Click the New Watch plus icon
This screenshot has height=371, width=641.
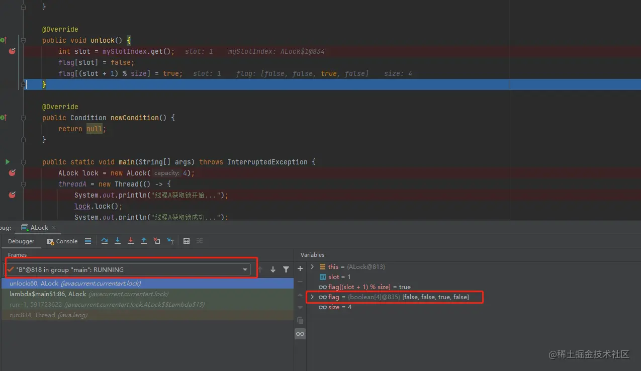(300, 269)
